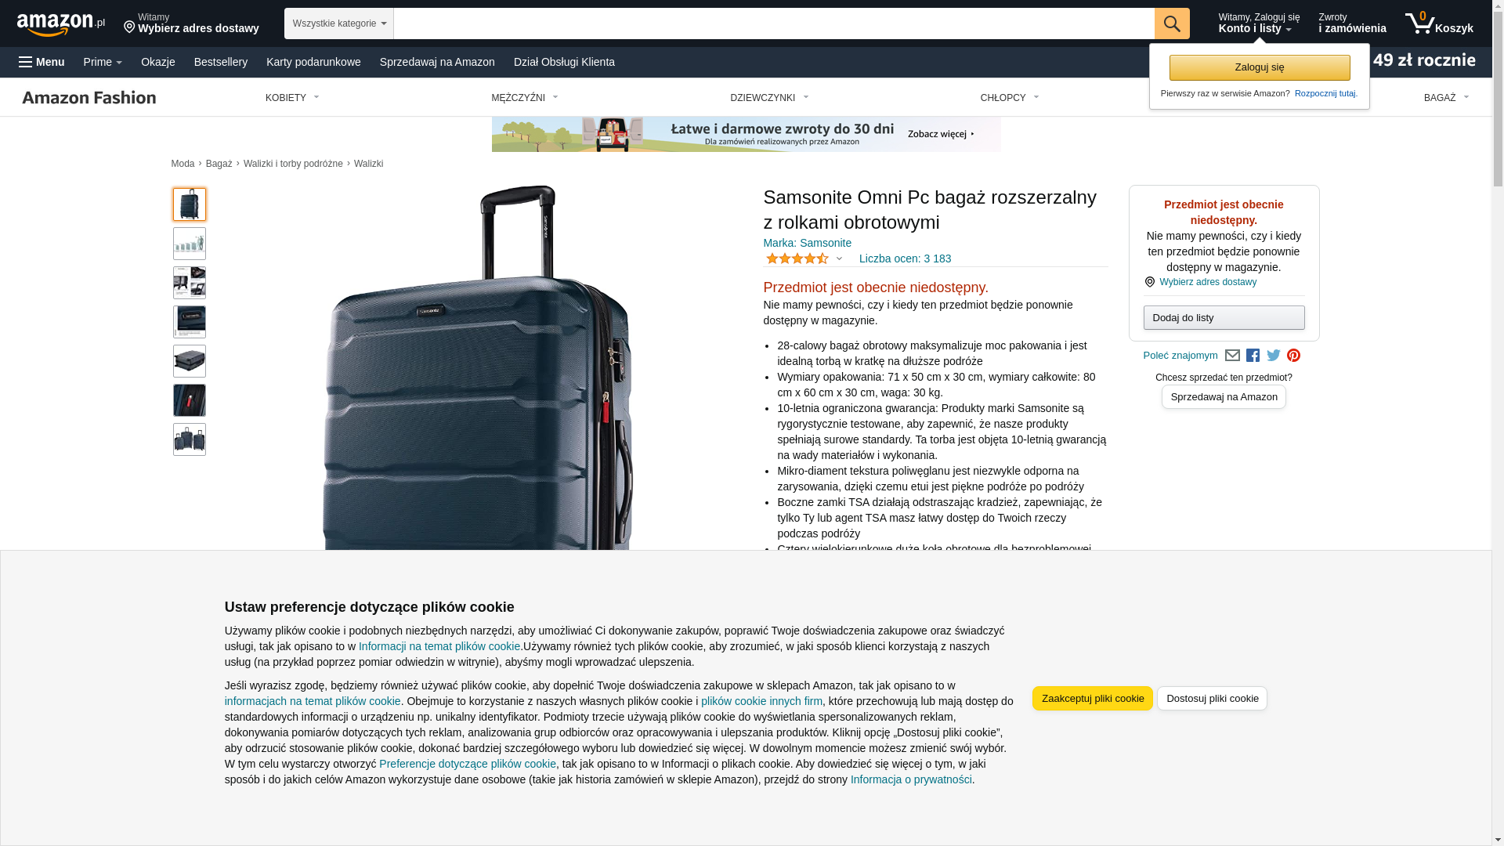Image resolution: width=1504 pixels, height=846 pixels.
Task: Expand star rating breakdown arrow
Action: [x=839, y=258]
